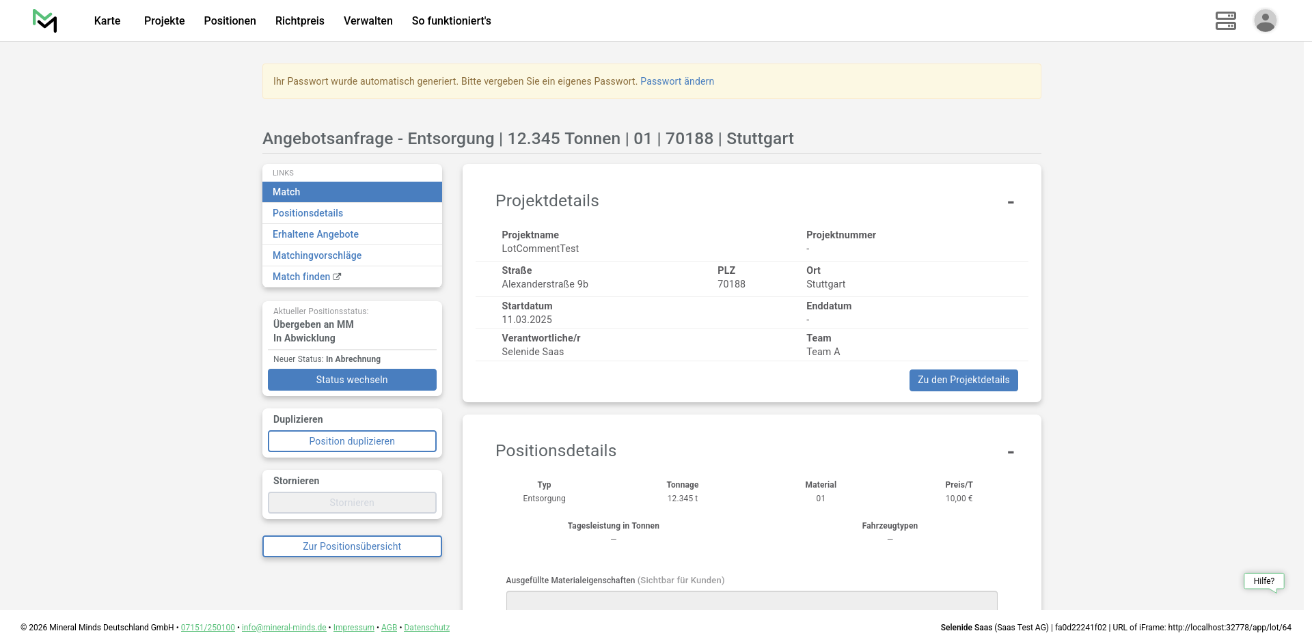Select Match in the sidebar links
Viewport: 1312px width, 644px height.
[x=352, y=192]
